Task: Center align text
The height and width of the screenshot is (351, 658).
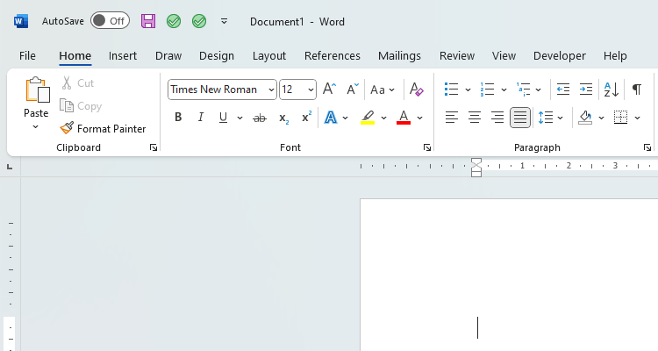Action: [x=475, y=118]
